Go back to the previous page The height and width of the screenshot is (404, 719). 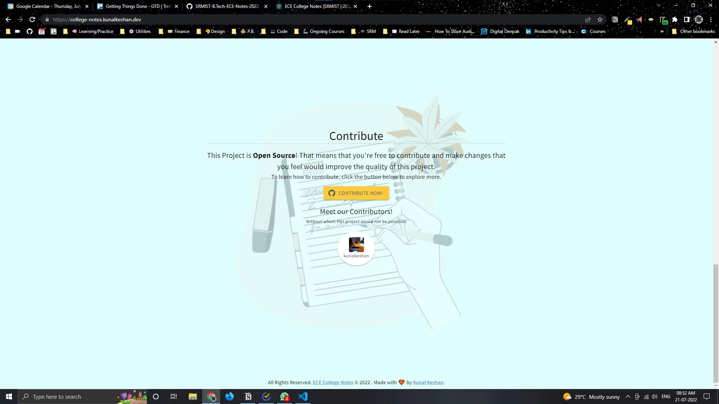[8, 19]
